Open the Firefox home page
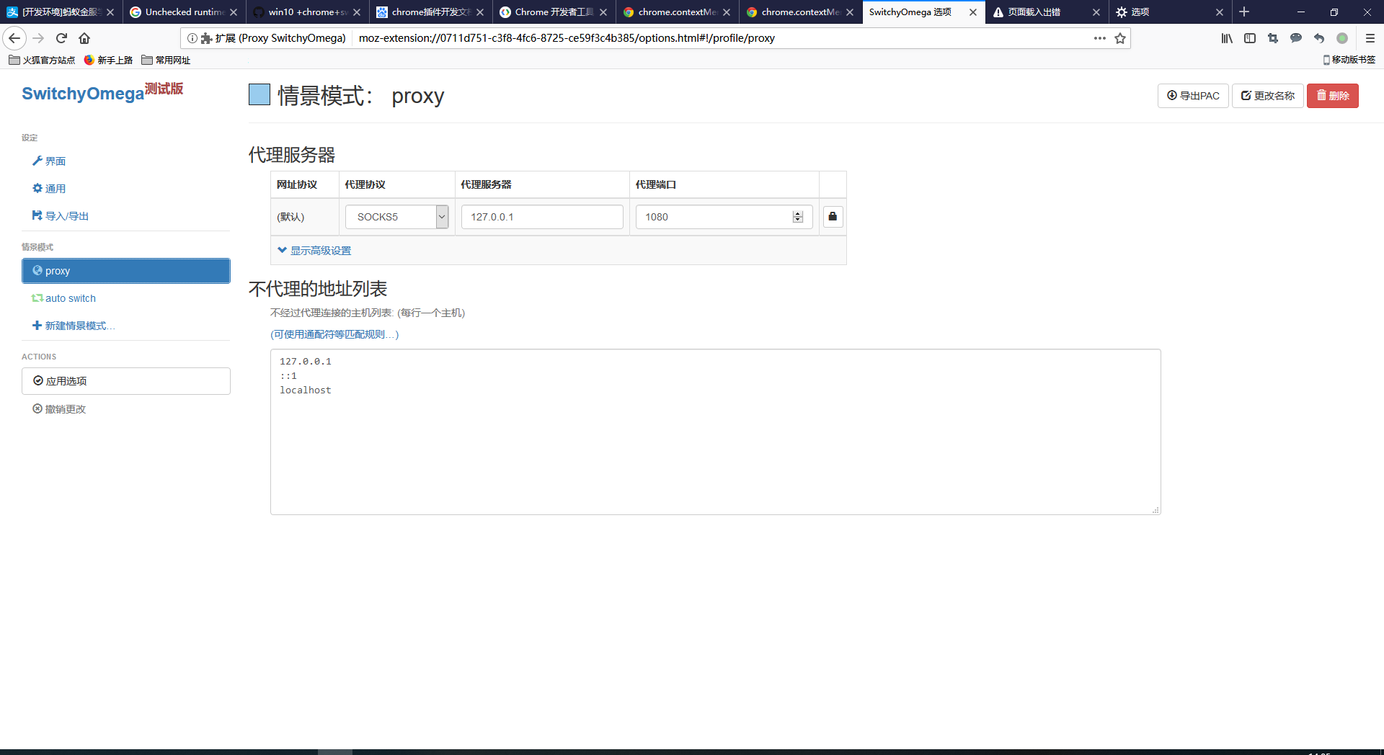 pos(84,38)
